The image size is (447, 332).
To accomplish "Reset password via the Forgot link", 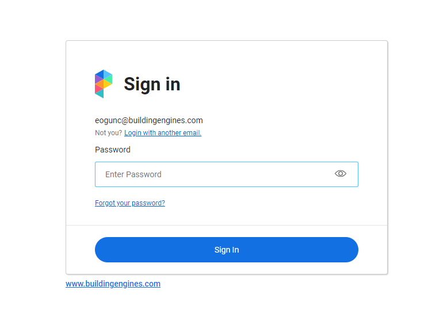I will pyautogui.click(x=130, y=203).
